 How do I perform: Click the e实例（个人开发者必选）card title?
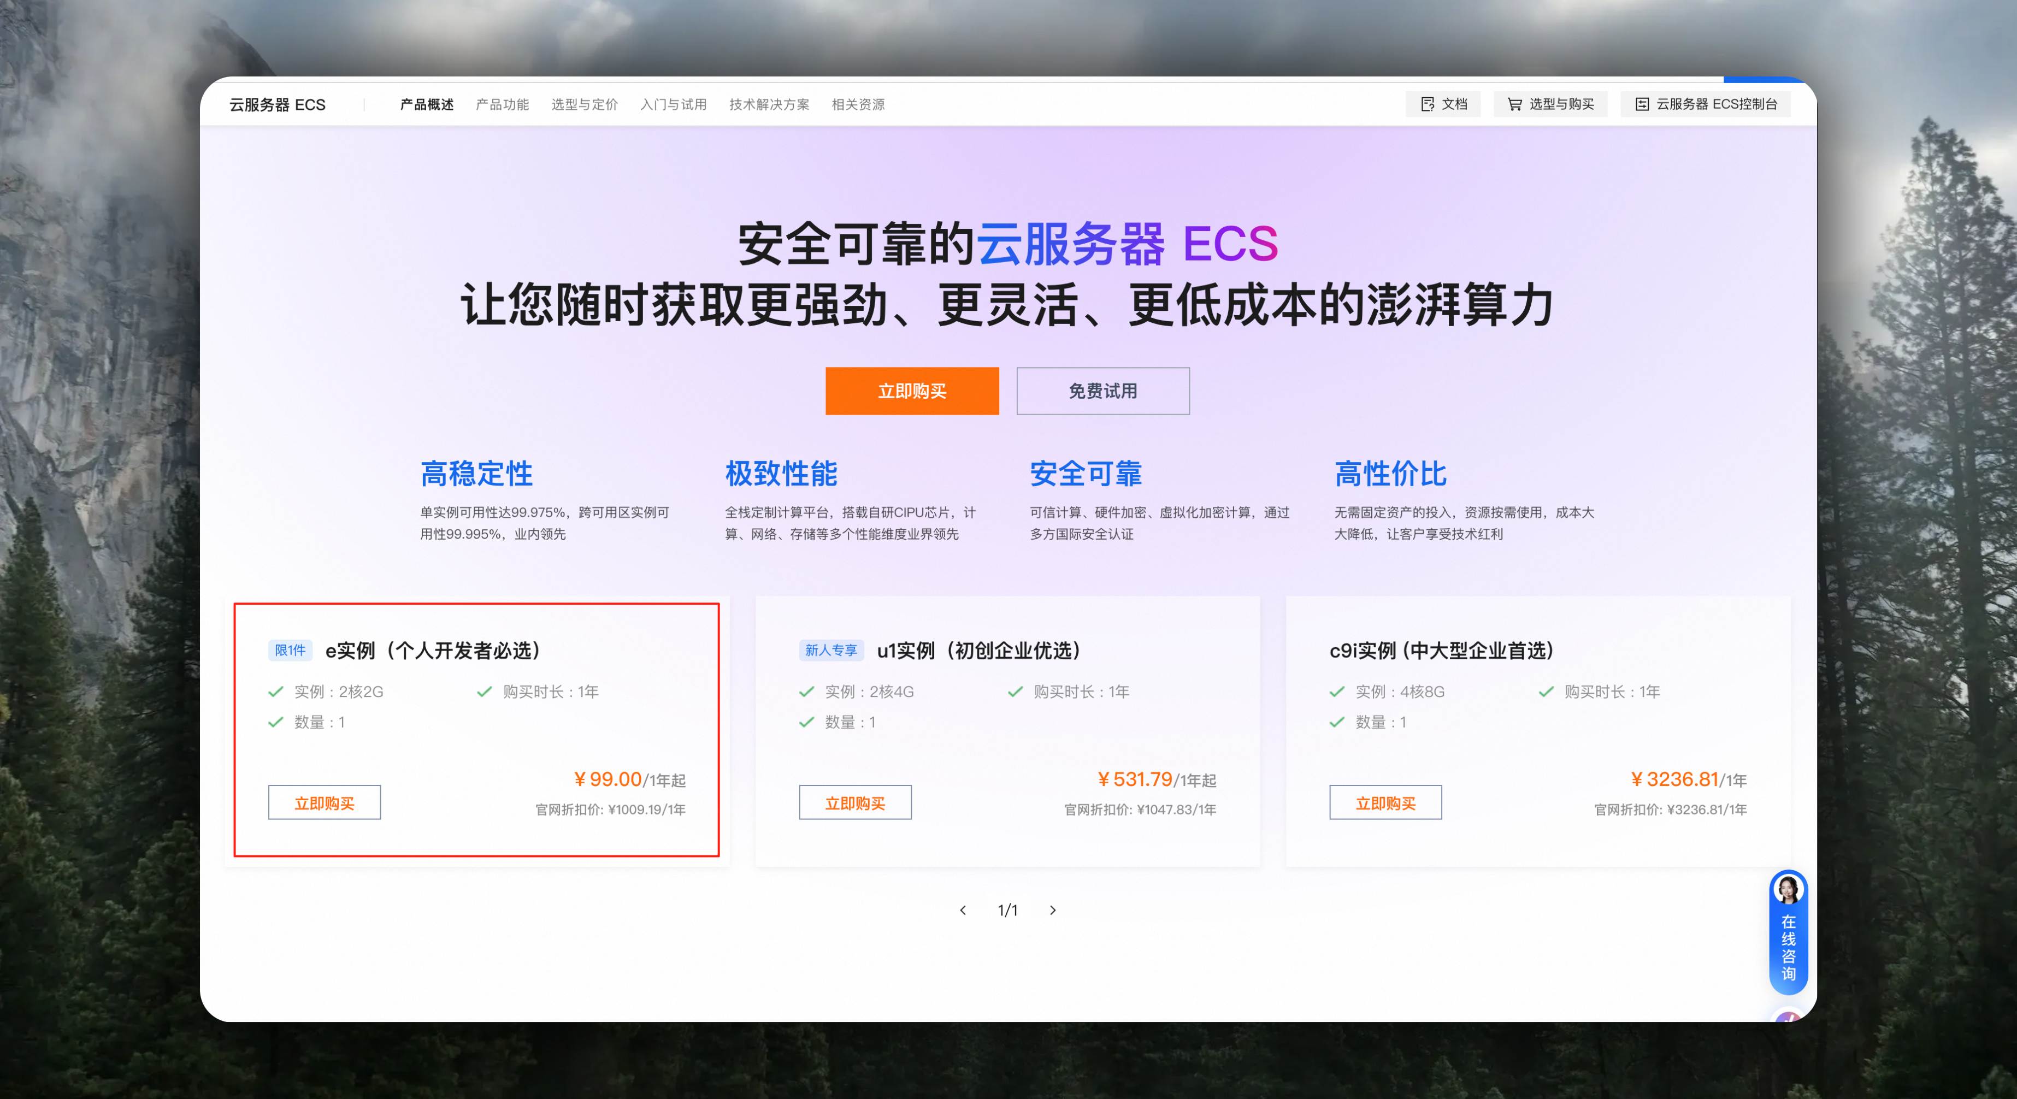point(433,651)
